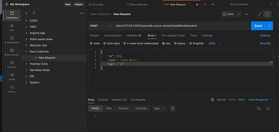The image size is (279, 132).
Task: Switch to the Headers (8) request tab
Action: pos(134,35)
